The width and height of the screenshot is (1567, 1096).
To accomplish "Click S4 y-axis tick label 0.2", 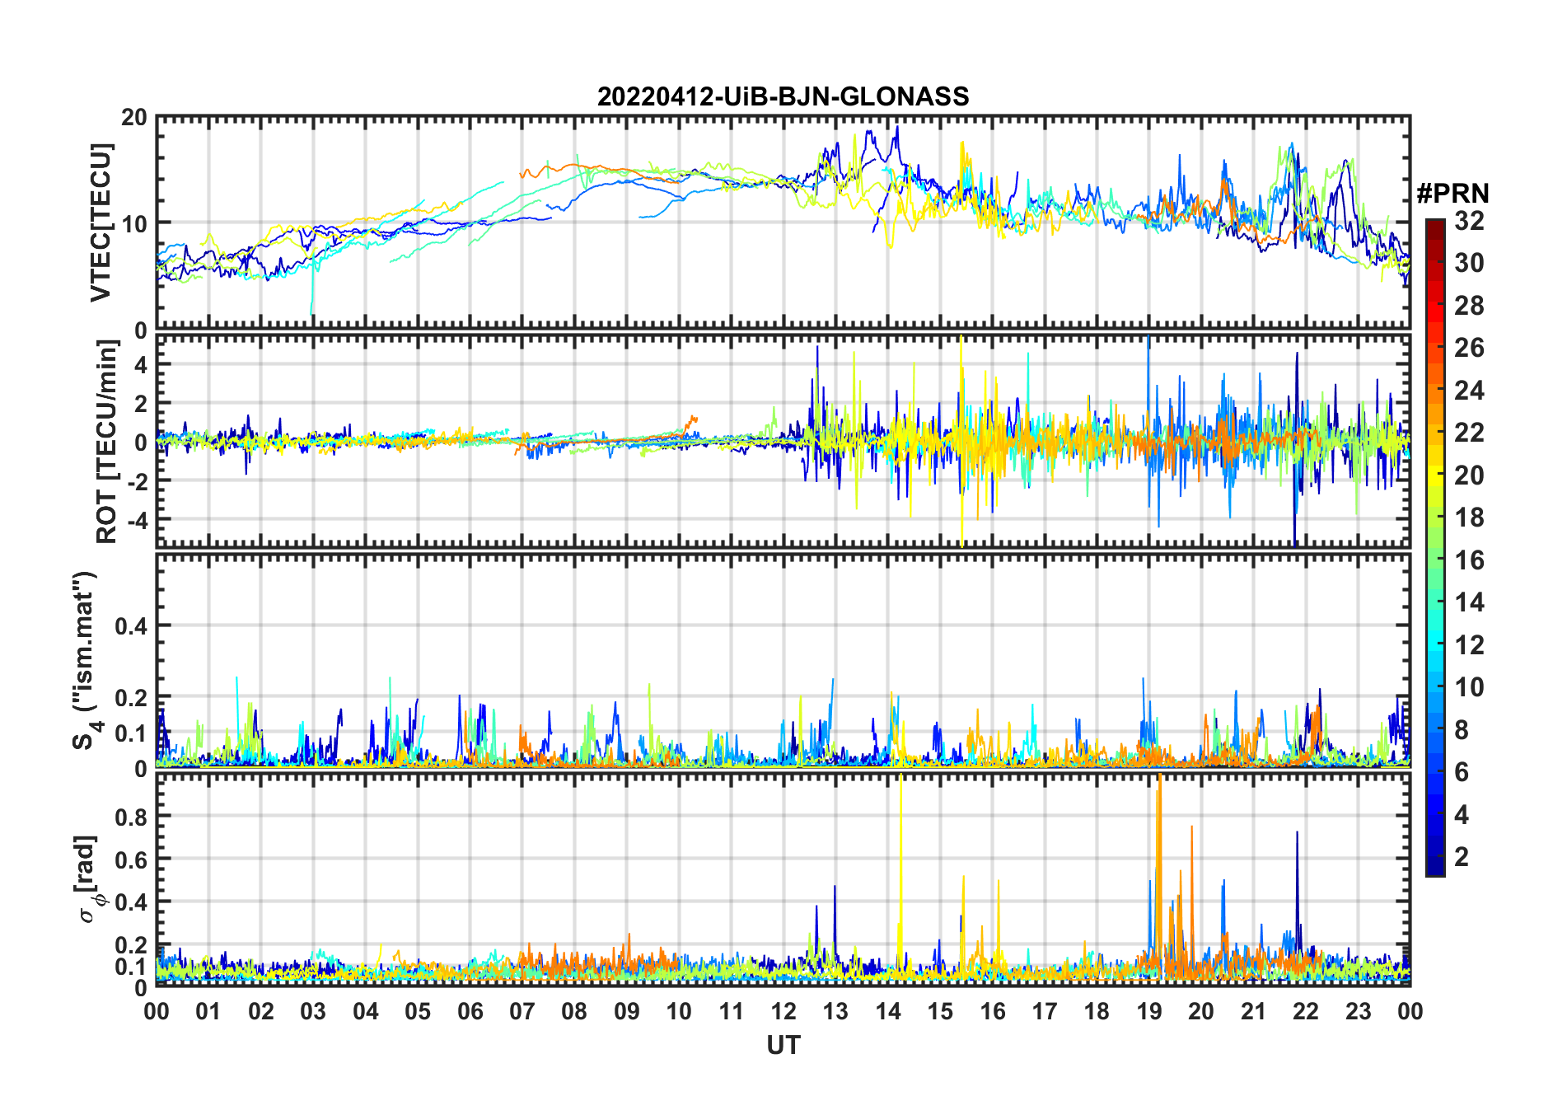I will [131, 698].
